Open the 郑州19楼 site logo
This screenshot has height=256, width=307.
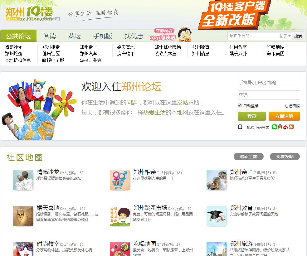29,14
